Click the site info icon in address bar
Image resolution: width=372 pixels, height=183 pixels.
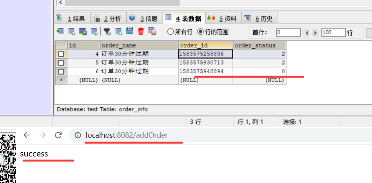[x=78, y=135]
